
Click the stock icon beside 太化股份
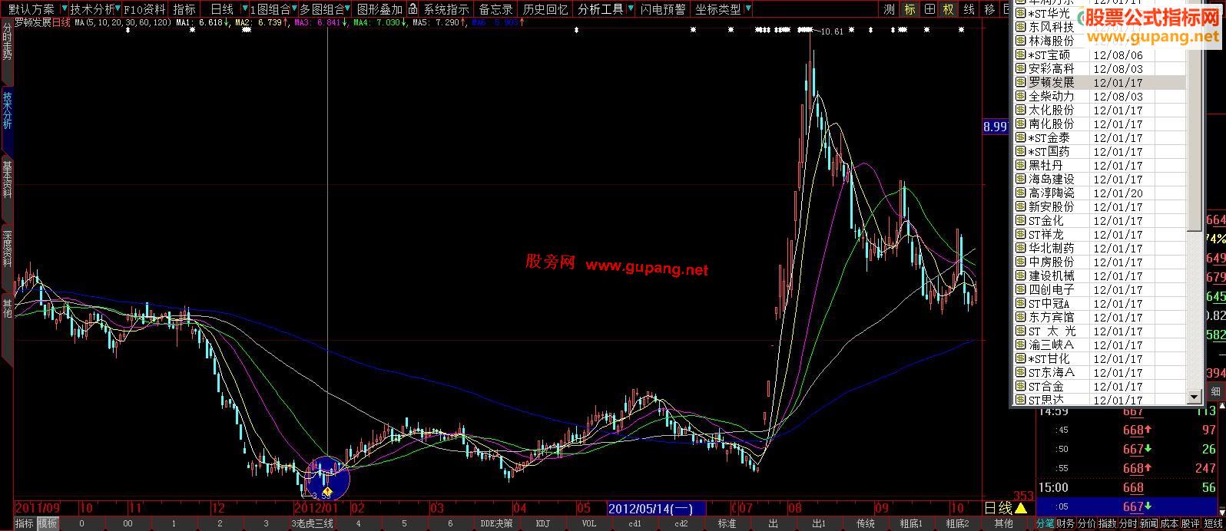coord(1020,110)
